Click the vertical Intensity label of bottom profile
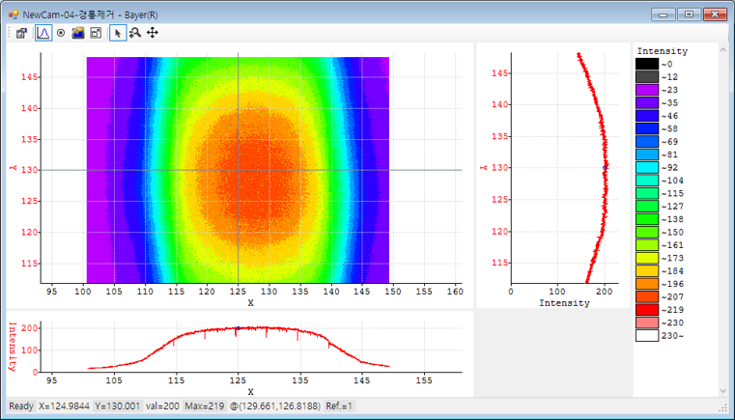Screen dimensions: 735x420 pyautogui.click(x=13, y=347)
